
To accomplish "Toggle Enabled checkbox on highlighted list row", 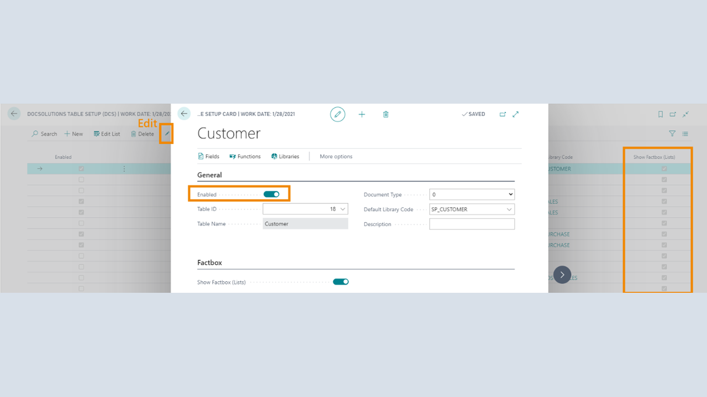I will click(x=81, y=169).
